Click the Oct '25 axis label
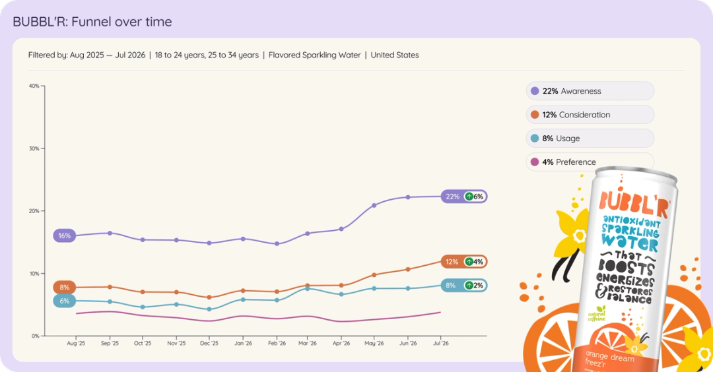 click(143, 344)
